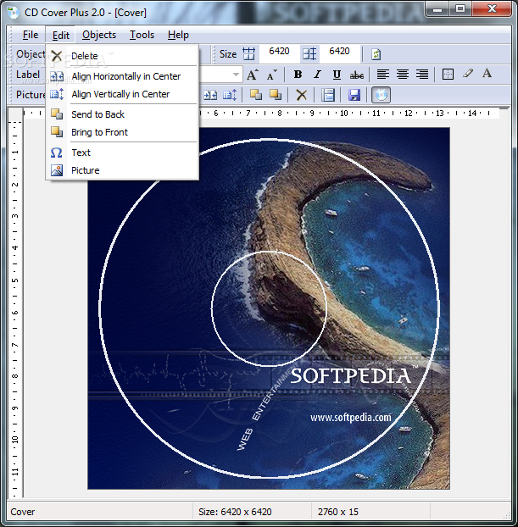Expand the font dropdown arrow
Viewport: 518px width, 527px height.
(236, 75)
